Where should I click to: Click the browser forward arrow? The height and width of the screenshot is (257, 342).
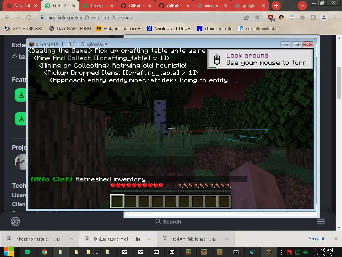(x=18, y=17)
